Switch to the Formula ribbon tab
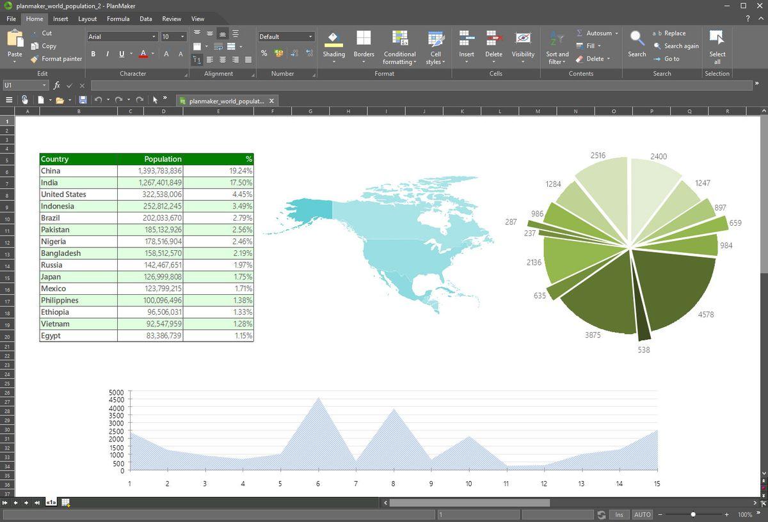This screenshot has width=768, height=522. pyautogui.click(x=118, y=19)
